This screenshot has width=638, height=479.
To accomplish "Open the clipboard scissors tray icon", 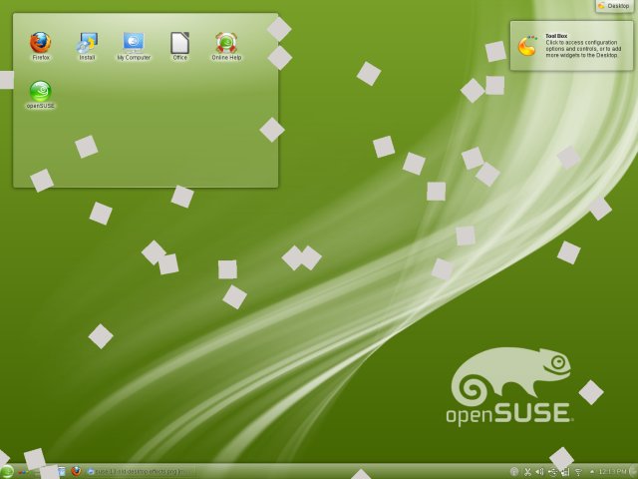I will tap(527, 472).
